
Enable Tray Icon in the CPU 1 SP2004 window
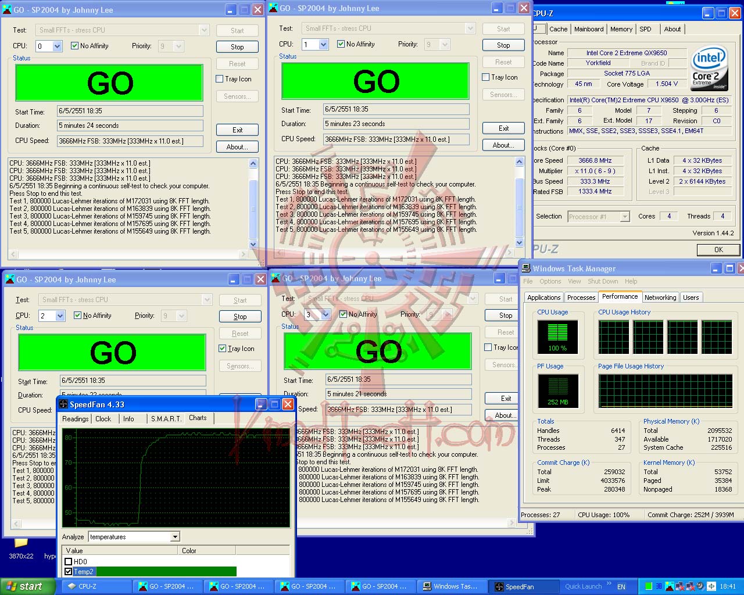(486, 77)
